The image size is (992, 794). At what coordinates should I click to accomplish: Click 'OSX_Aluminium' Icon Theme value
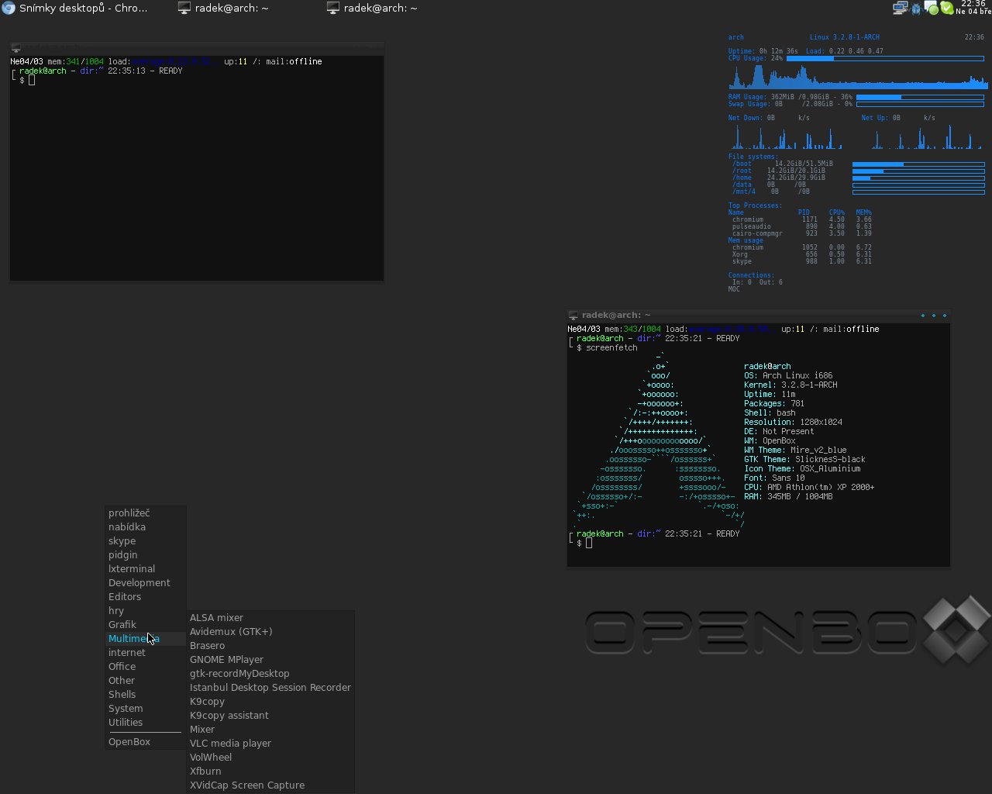point(830,468)
